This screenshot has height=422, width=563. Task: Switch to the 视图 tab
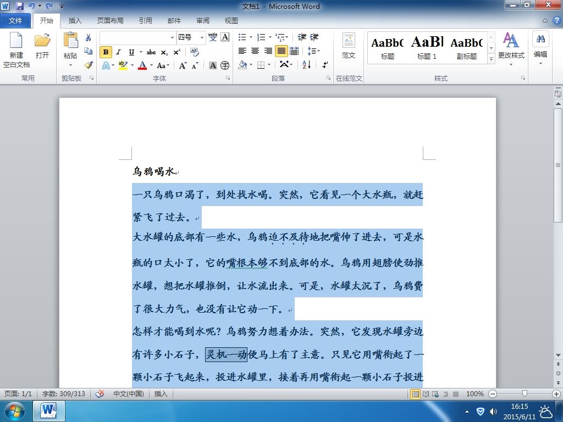231,21
